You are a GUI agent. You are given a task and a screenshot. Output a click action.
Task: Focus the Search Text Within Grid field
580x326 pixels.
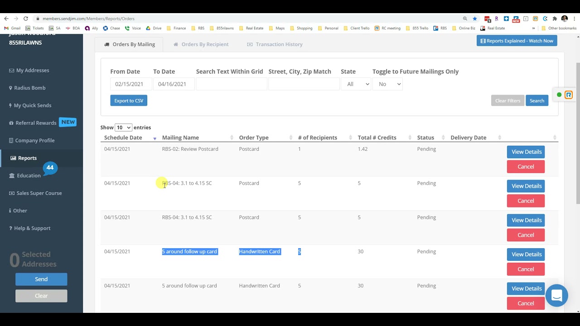tap(232, 84)
